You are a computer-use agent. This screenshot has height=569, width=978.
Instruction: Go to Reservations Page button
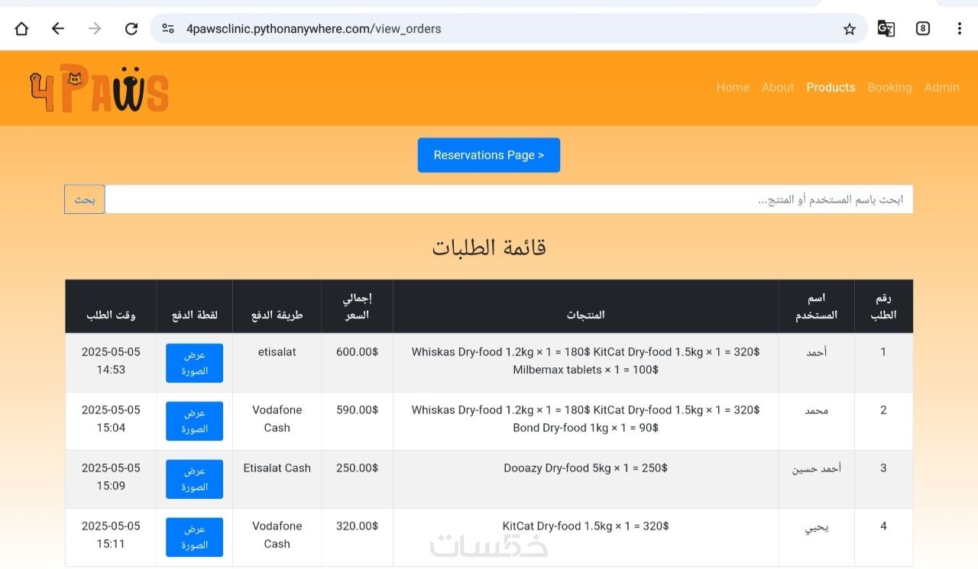click(x=489, y=155)
